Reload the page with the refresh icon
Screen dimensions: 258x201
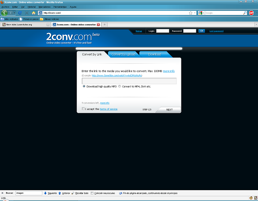(x=20, y=13)
